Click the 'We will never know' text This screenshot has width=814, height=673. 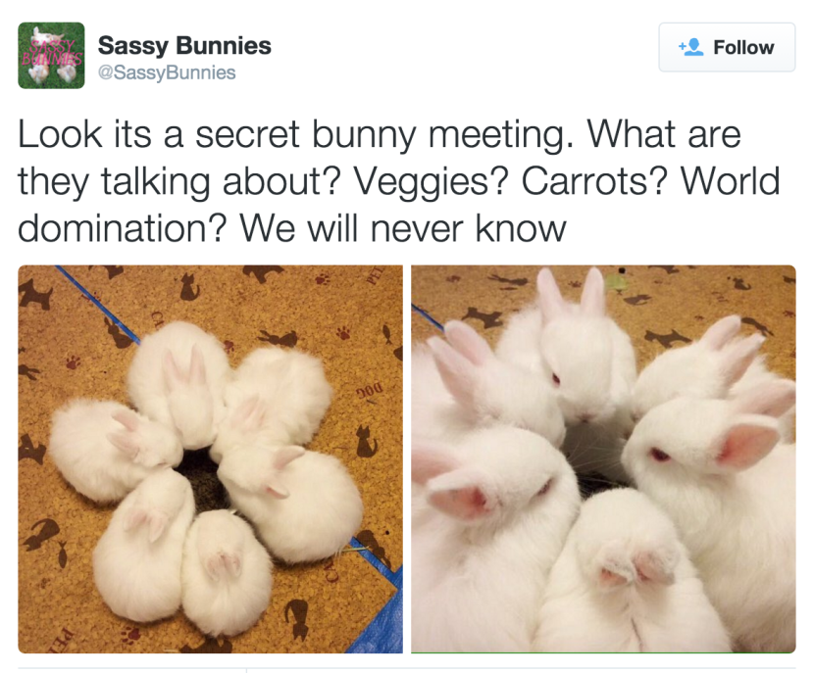402,228
